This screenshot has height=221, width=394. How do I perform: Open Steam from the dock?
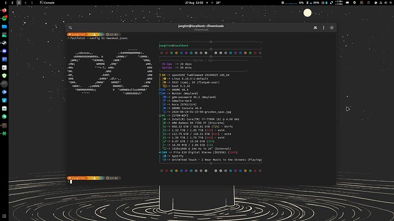[4, 43]
